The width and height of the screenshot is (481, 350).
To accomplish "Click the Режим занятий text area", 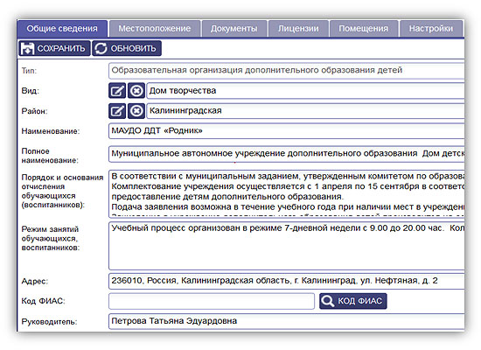I will (x=286, y=246).
